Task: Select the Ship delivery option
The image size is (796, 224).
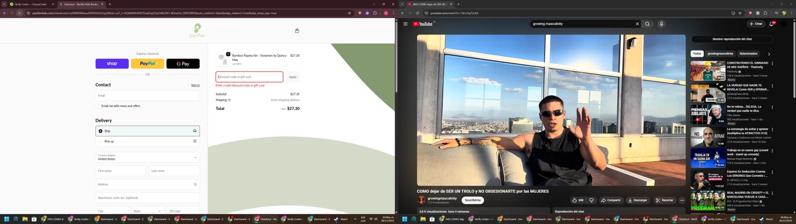Action: coord(148,131)
